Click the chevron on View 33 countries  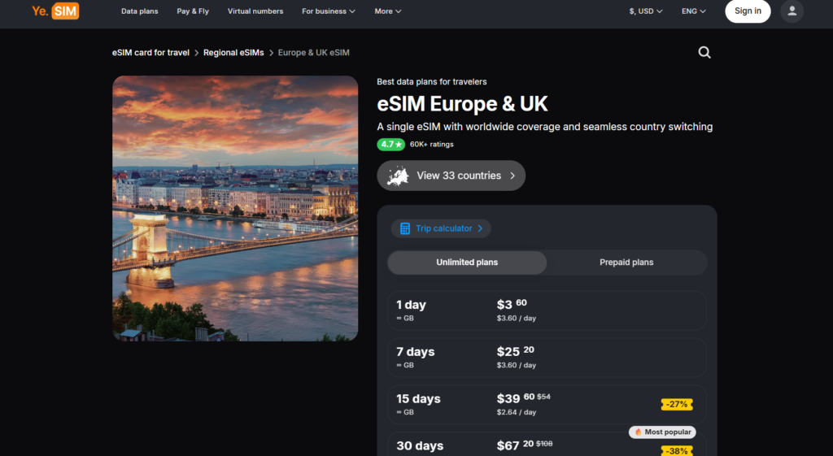[512, 176]
